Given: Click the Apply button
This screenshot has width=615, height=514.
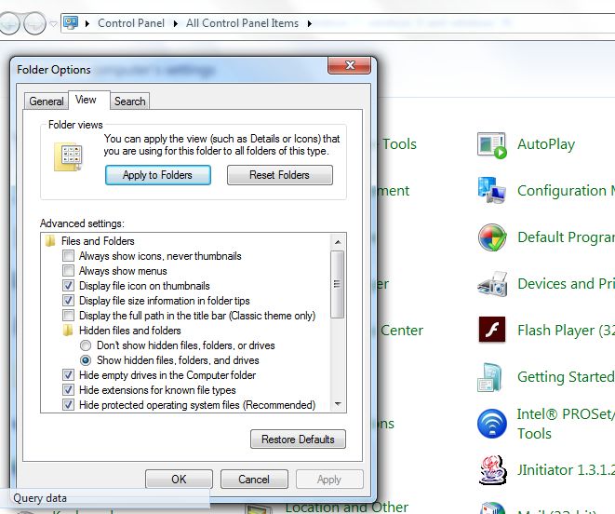Looking at the screenshot, I should [329, 479].
